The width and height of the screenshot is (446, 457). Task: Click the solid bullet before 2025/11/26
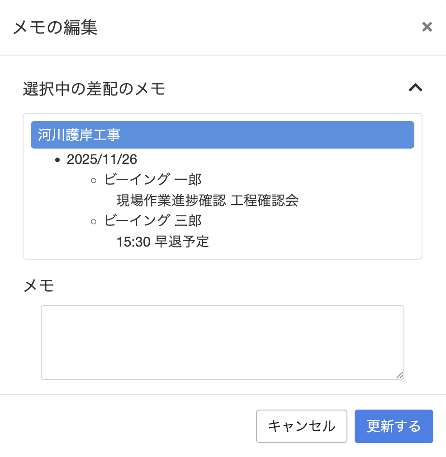click(57, 160)
